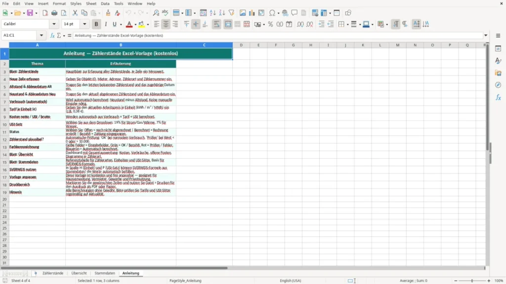Click the PageStyle_Anleitung status bar entry
The height and width of the screenshot is (284, 506).
[185, 281]
